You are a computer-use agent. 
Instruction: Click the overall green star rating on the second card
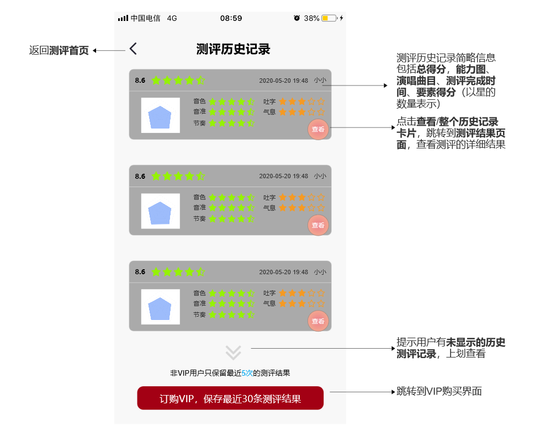coord(178,176)
